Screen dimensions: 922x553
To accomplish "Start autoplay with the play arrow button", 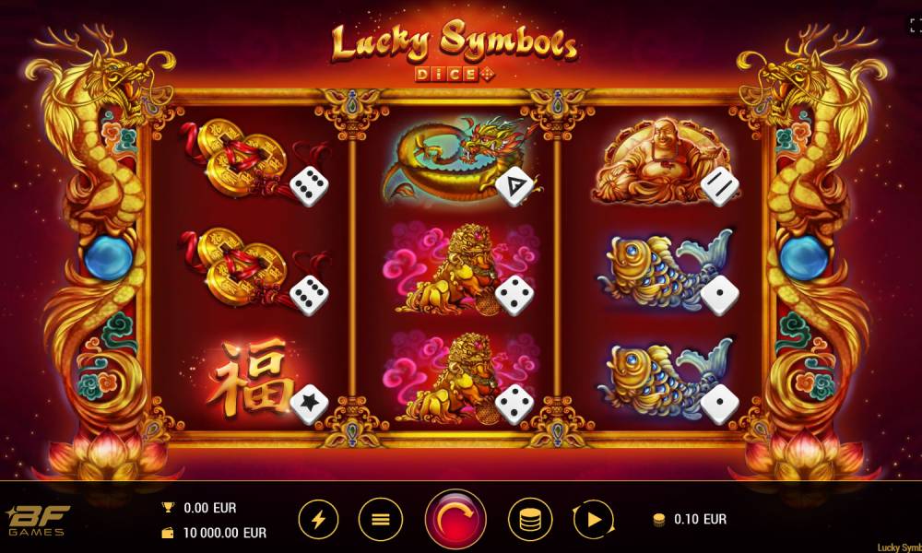I will coord(593,520).
